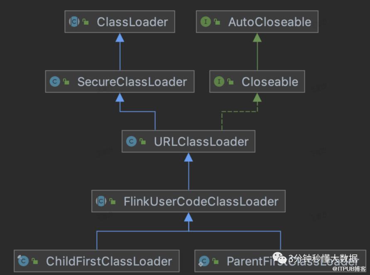The height and width of the screenshot is (275, 370).
Task: Select the FlinkUserCodeClassLoader node label
Action: pyautogui.click(x=201, y=201)
